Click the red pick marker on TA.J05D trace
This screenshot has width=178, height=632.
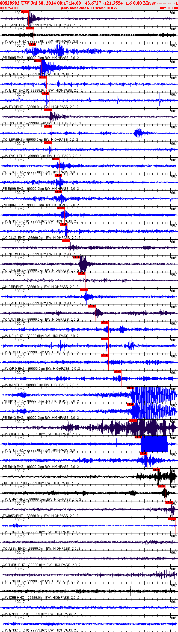click(x=169, y=502)
